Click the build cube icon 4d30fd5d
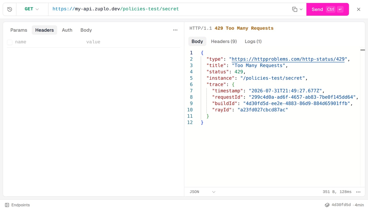This screenshot has height=210, width=368. pyautogui.click(x=327, y=205)
